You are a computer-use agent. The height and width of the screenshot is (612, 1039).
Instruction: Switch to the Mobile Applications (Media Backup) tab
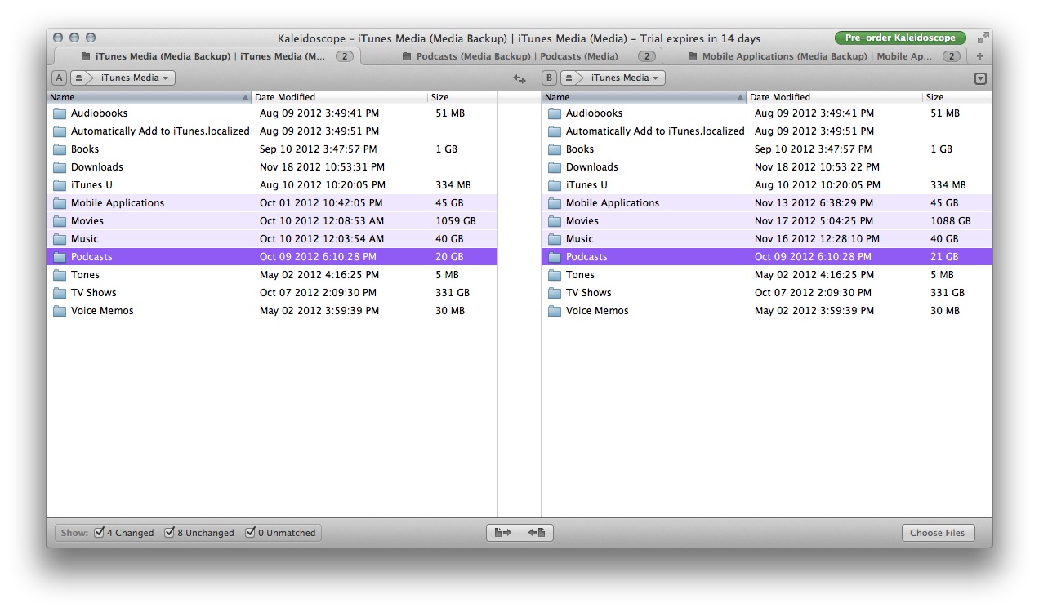tap(815, 56)
